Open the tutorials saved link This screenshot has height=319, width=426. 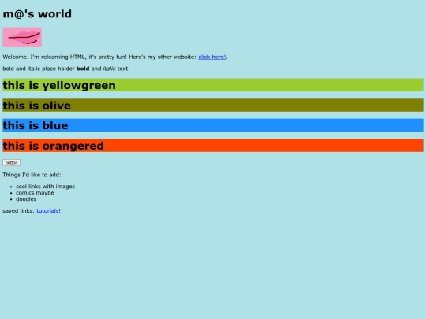(x=47, y=211)
